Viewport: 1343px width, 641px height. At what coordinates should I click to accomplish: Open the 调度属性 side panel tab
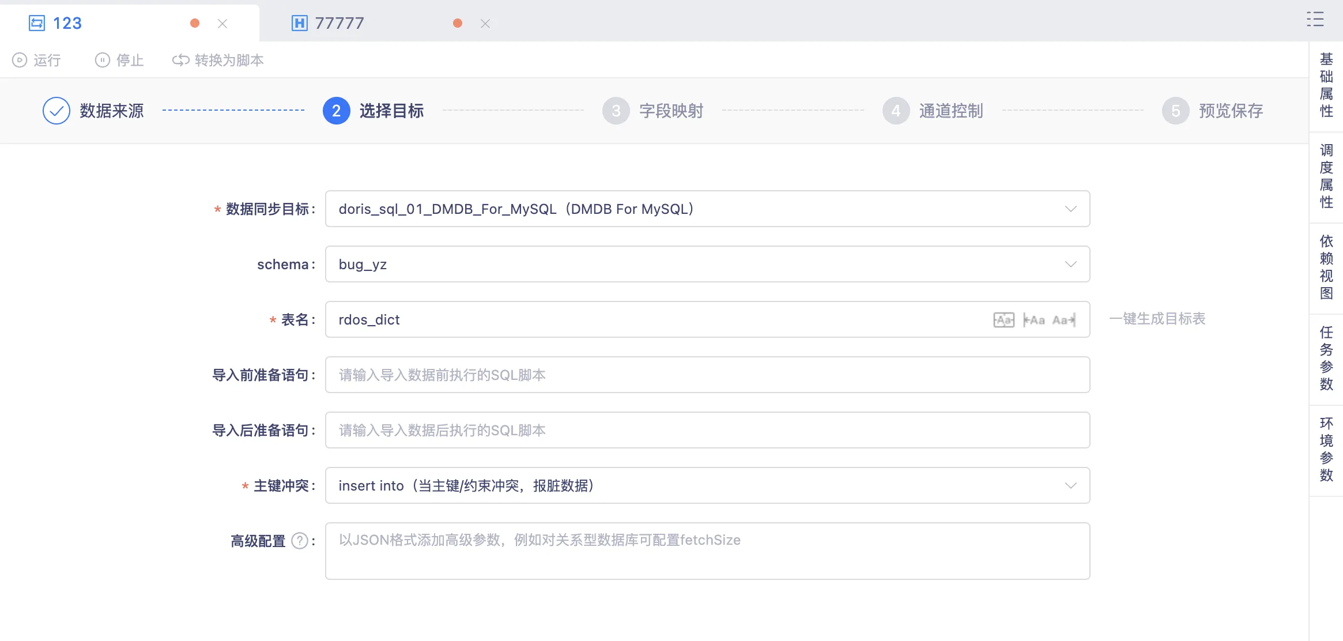pos(1326,176)
